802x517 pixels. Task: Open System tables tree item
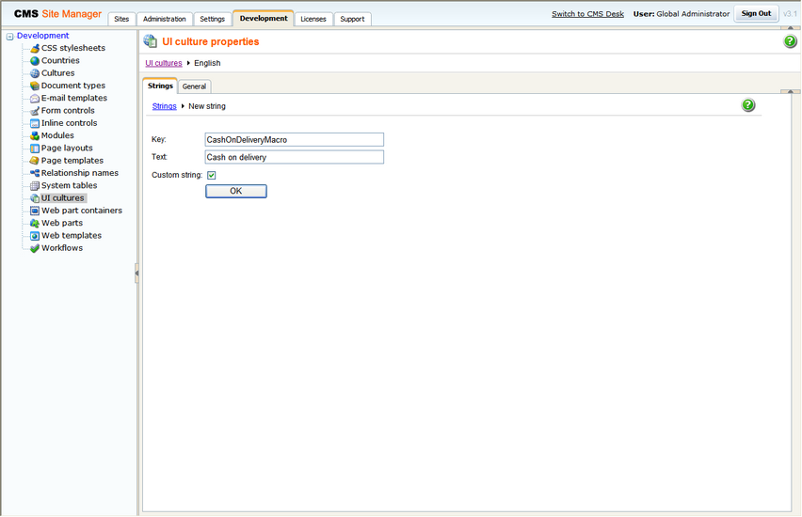(69, 185)
